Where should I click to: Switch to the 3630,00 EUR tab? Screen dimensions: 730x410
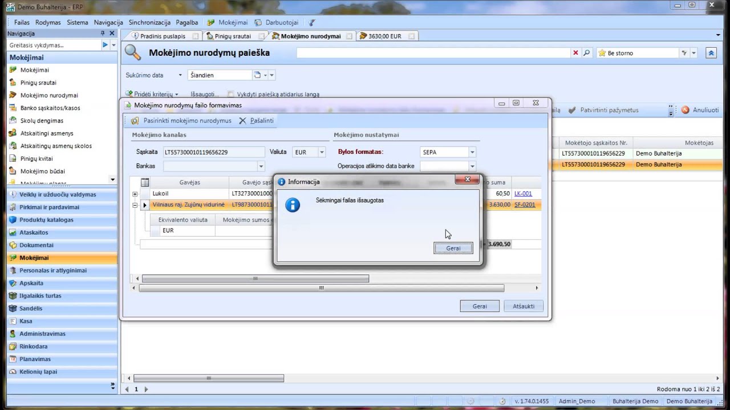pos(385,36)
